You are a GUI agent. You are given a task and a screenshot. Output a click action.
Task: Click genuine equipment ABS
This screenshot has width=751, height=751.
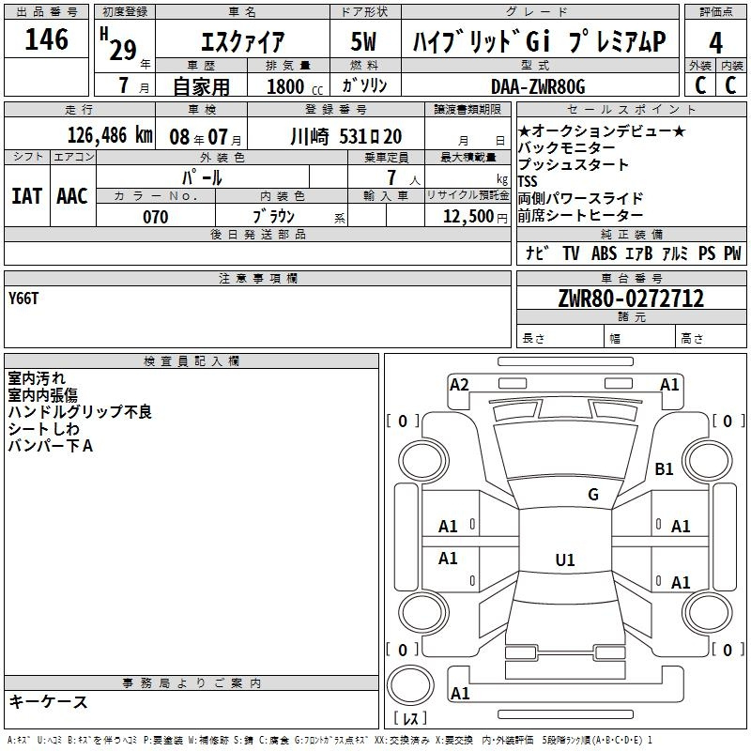pyautogui.click(x=604, y=253)
